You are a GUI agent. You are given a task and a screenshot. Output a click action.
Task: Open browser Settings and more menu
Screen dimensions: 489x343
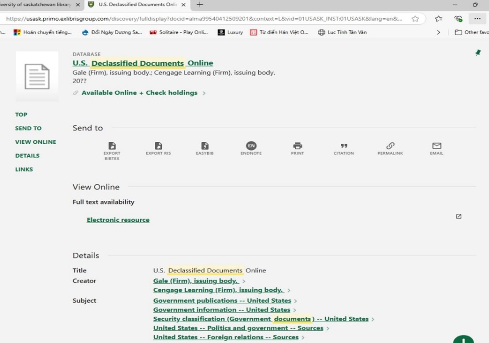[x=477, y=19]
